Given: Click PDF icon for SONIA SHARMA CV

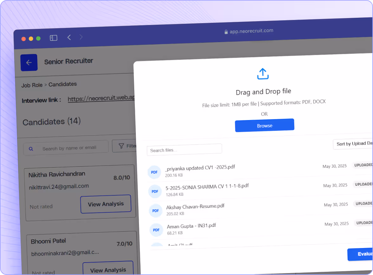Looking at the screenshot, I should (155, 191).
